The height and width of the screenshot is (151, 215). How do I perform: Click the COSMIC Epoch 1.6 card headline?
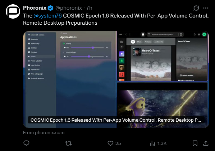[116, 120]
